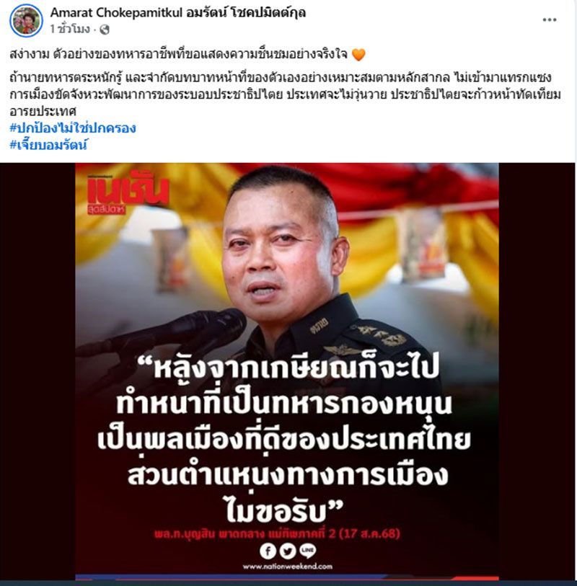Click the www.nationweekend.com URL text
This screenshot has width=577, height=586.
pos(287,567)
